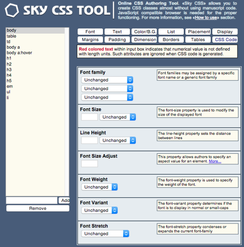
Task: Switch to the Margins tab
Action: point(90,39)
